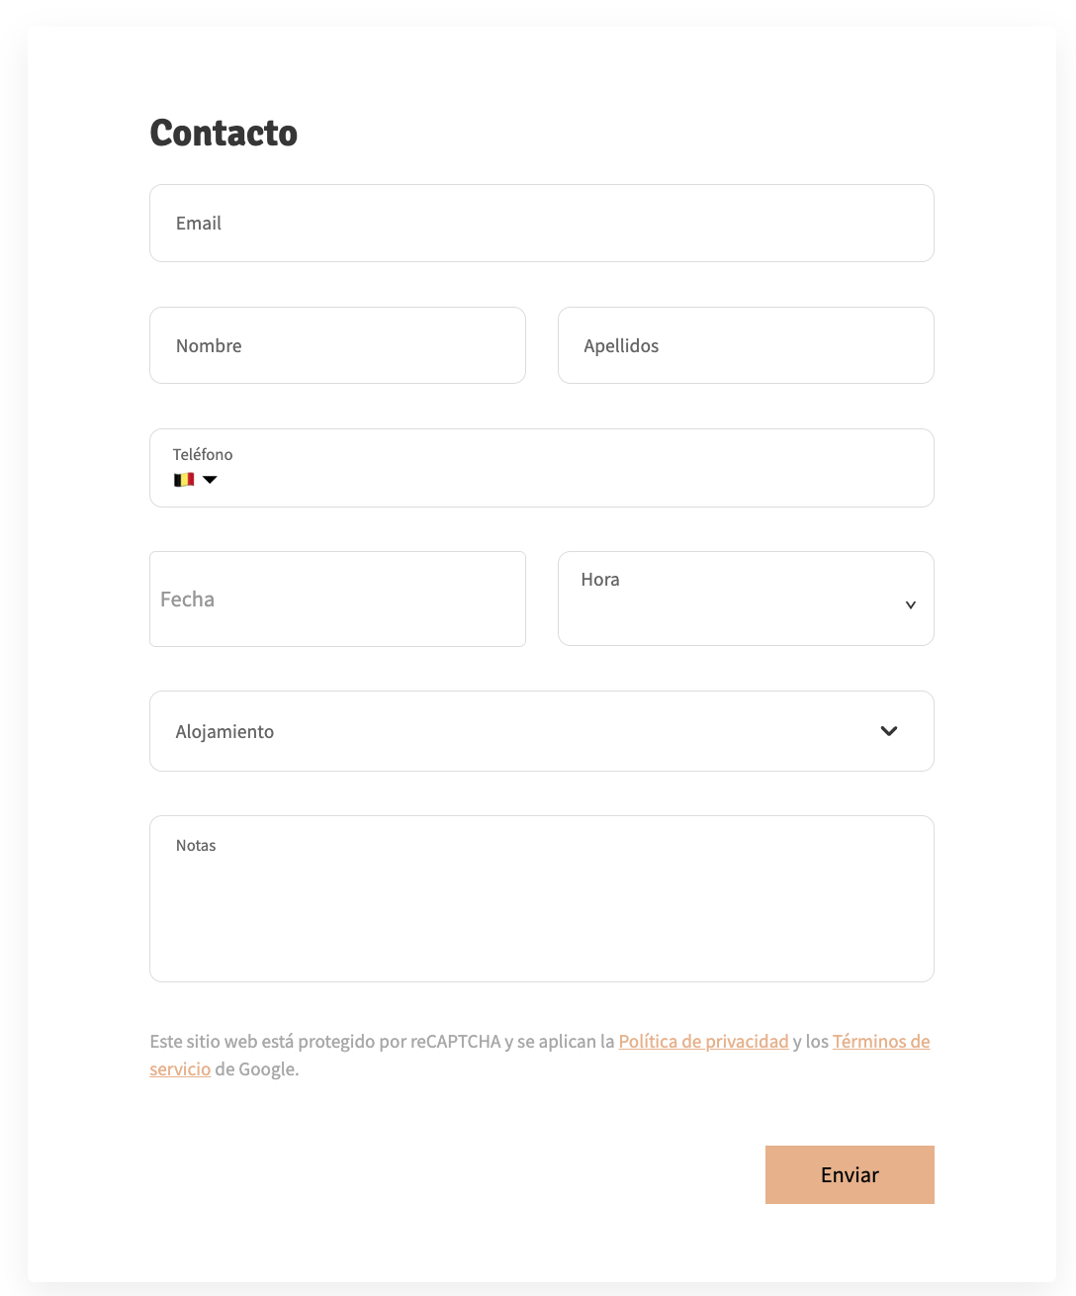Focus the Teléfono number input
The image size is (1076, 1296).
coord(494,479)
